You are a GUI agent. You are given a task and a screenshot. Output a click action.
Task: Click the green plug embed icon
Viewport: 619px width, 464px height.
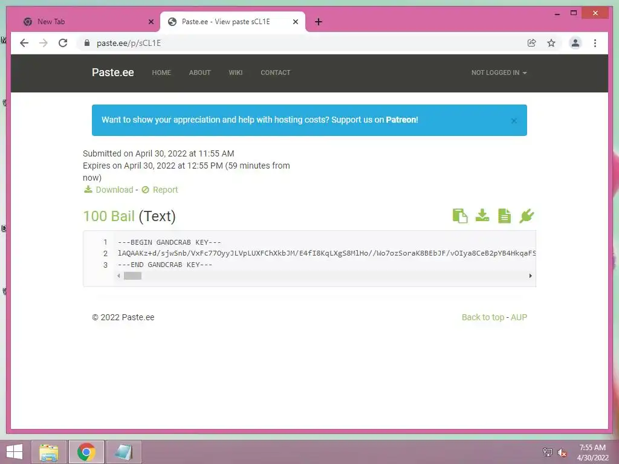pyautogui.click(x=527, y=216)
